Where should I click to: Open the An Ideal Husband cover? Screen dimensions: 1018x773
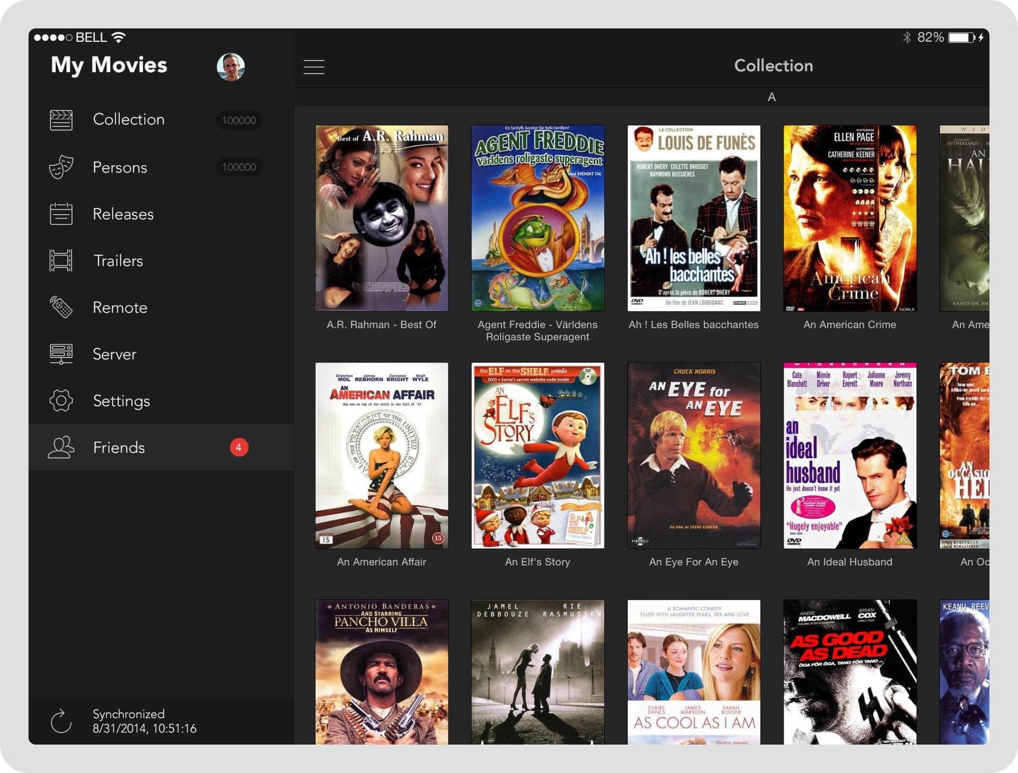[x=850, y=456]
